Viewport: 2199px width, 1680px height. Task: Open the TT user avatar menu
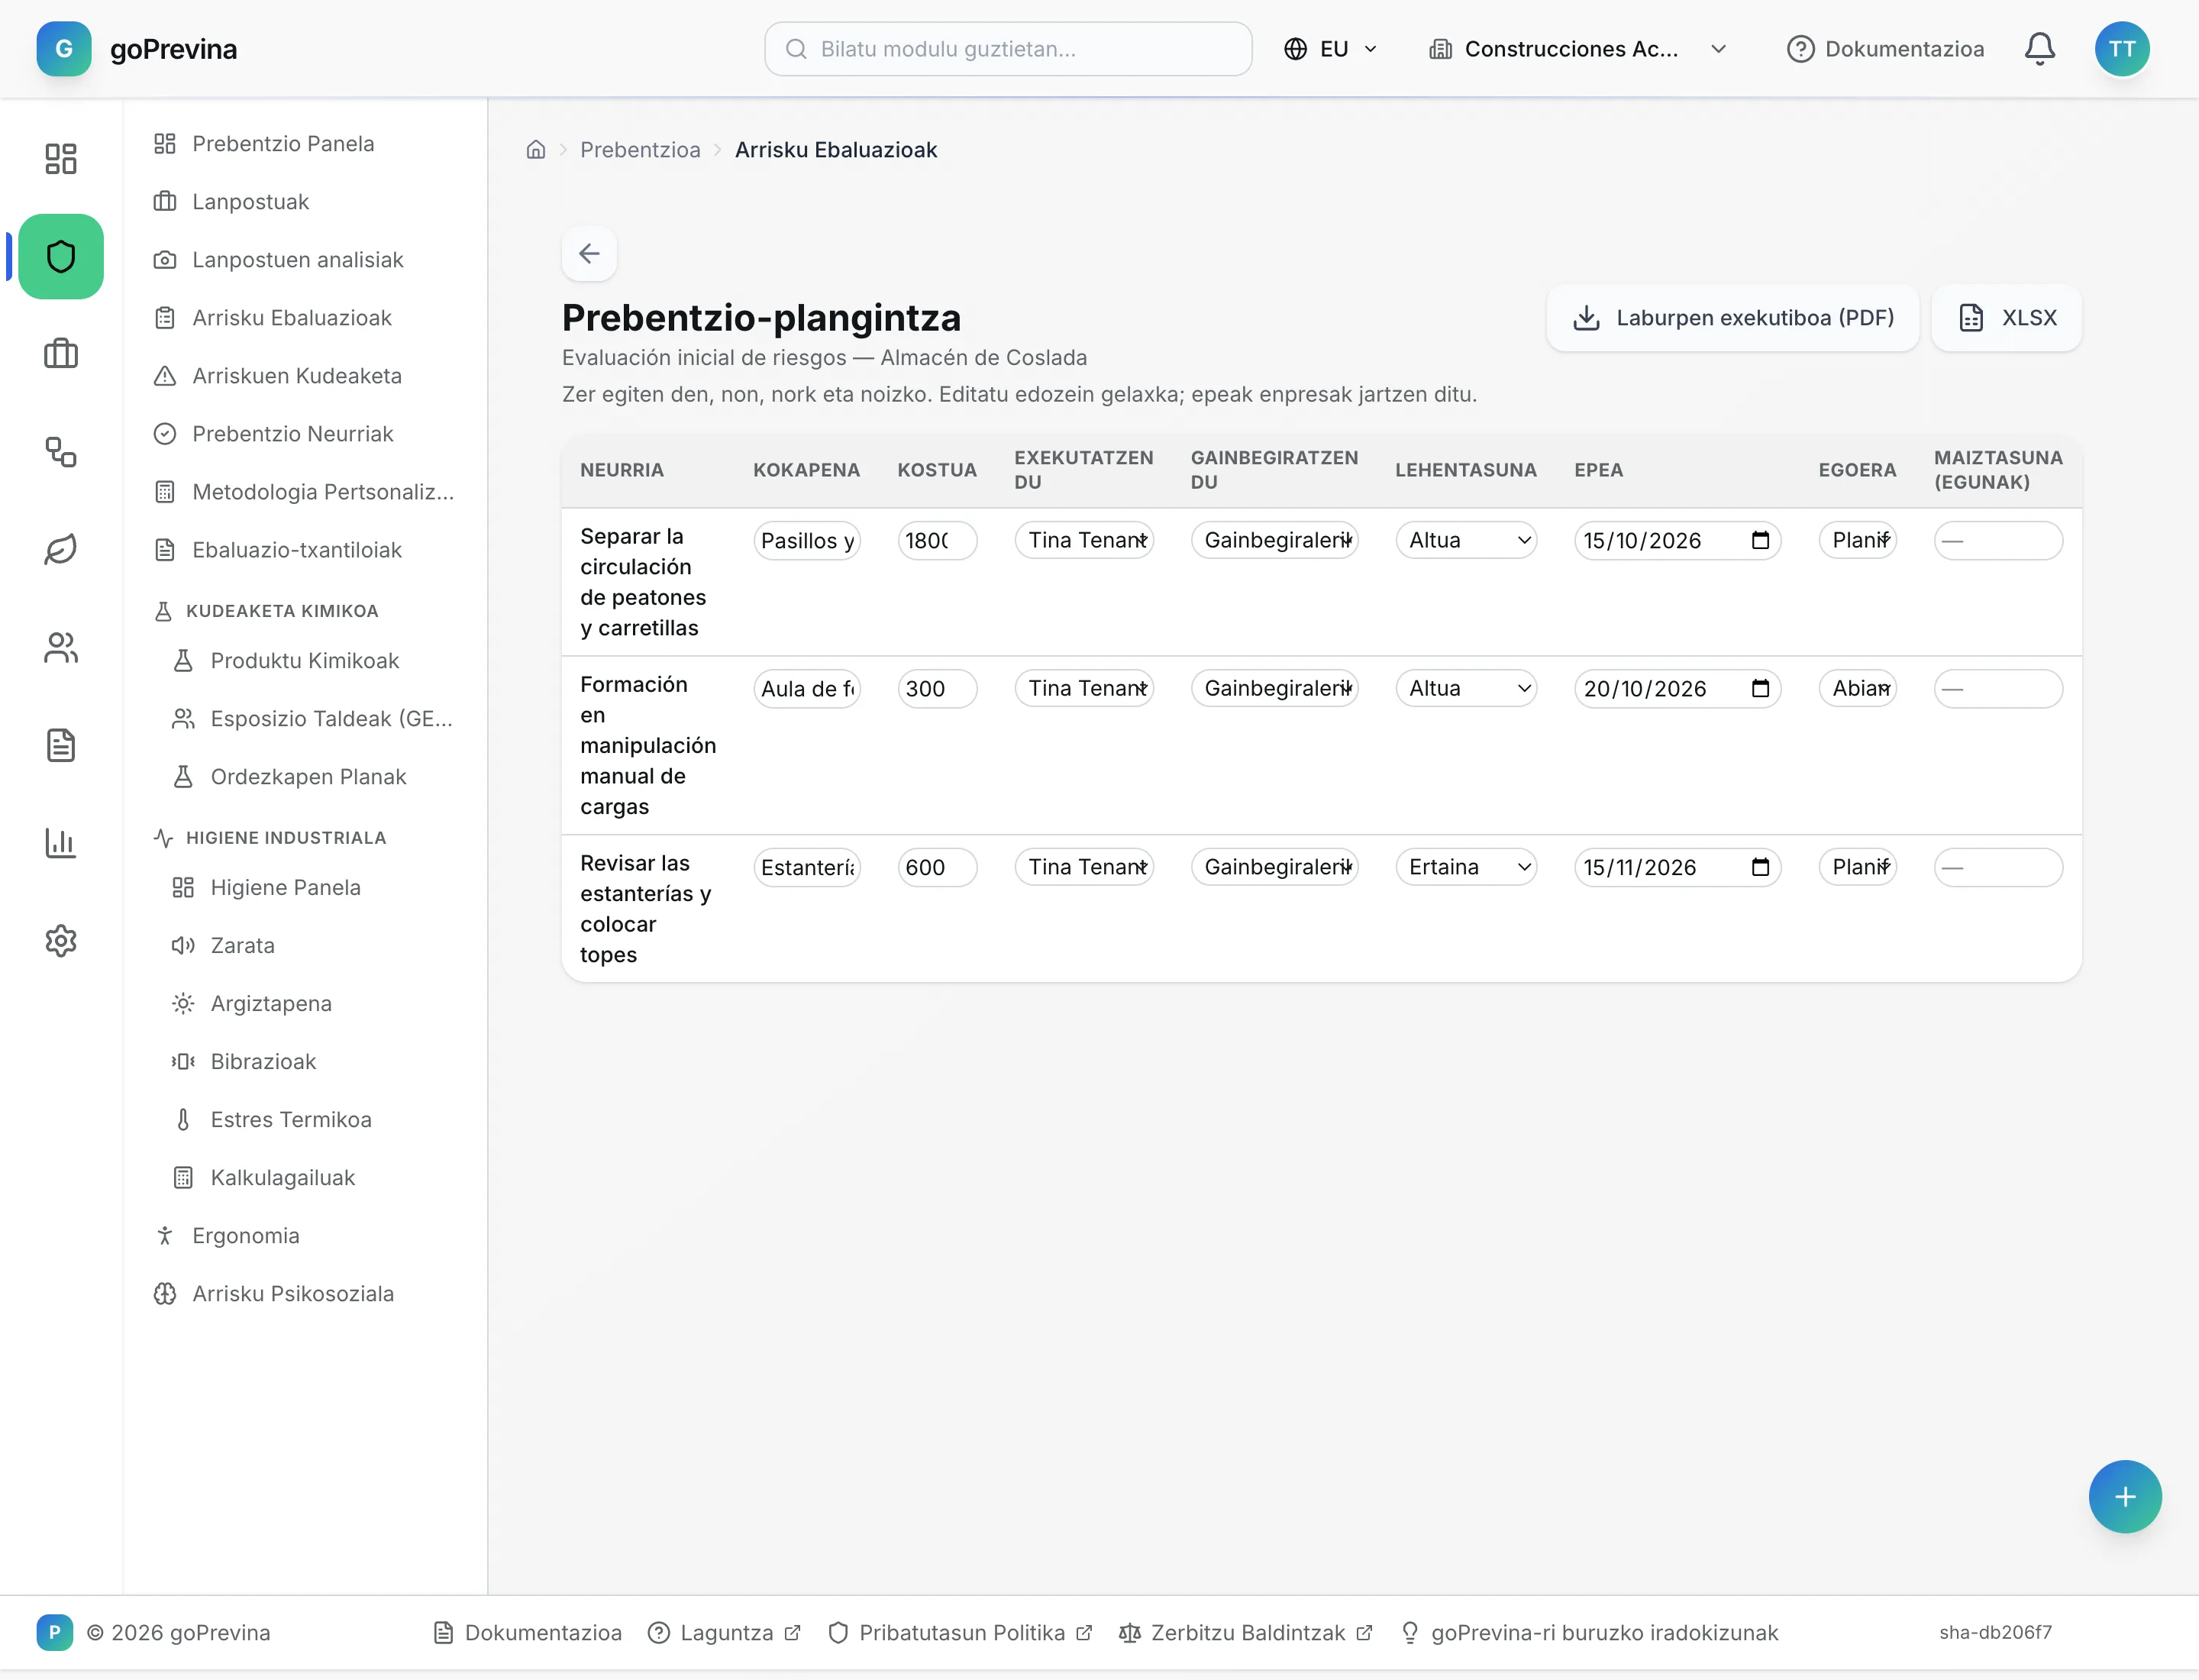click(x=2122, y=49)
